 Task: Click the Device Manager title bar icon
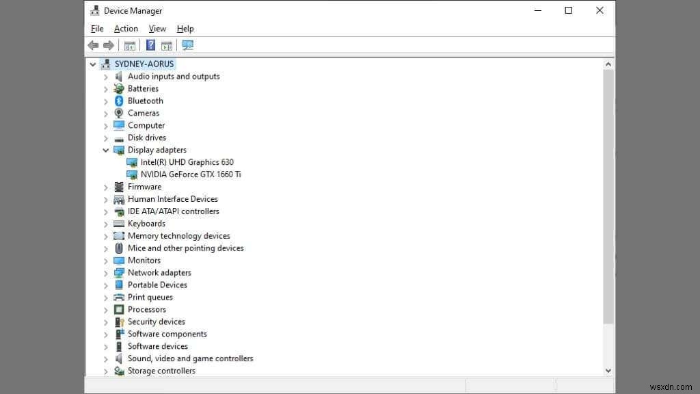(94, 10)
